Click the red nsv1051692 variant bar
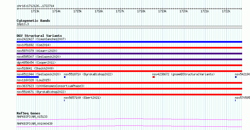Screen dimensions: 250x130 point(129,48)
